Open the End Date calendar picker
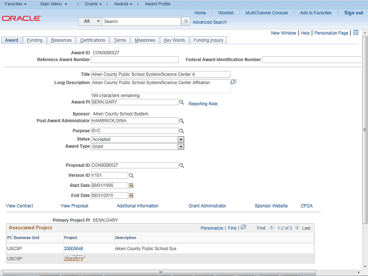 pos(131,195)
